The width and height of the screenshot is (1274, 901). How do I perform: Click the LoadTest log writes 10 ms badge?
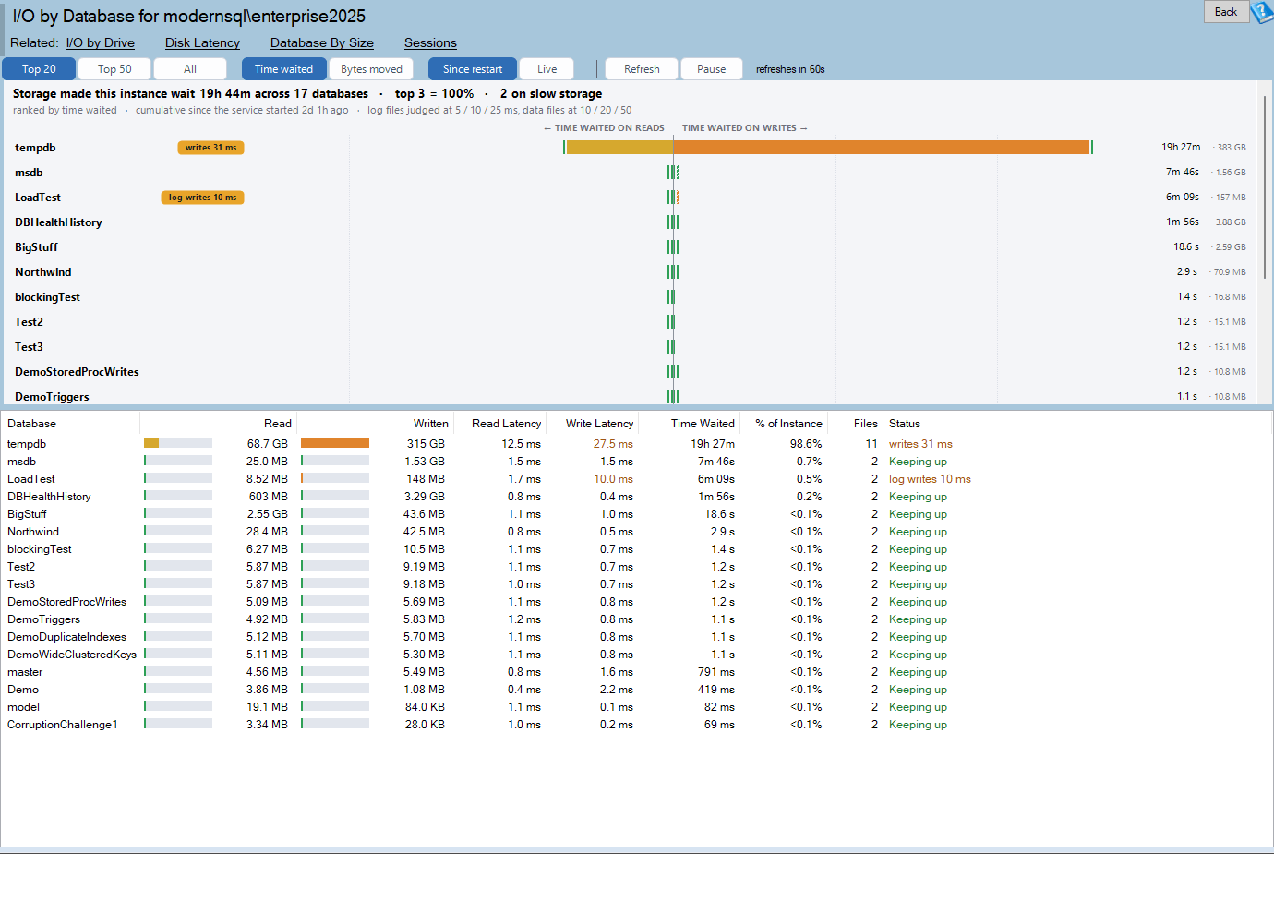coord(202,198)
